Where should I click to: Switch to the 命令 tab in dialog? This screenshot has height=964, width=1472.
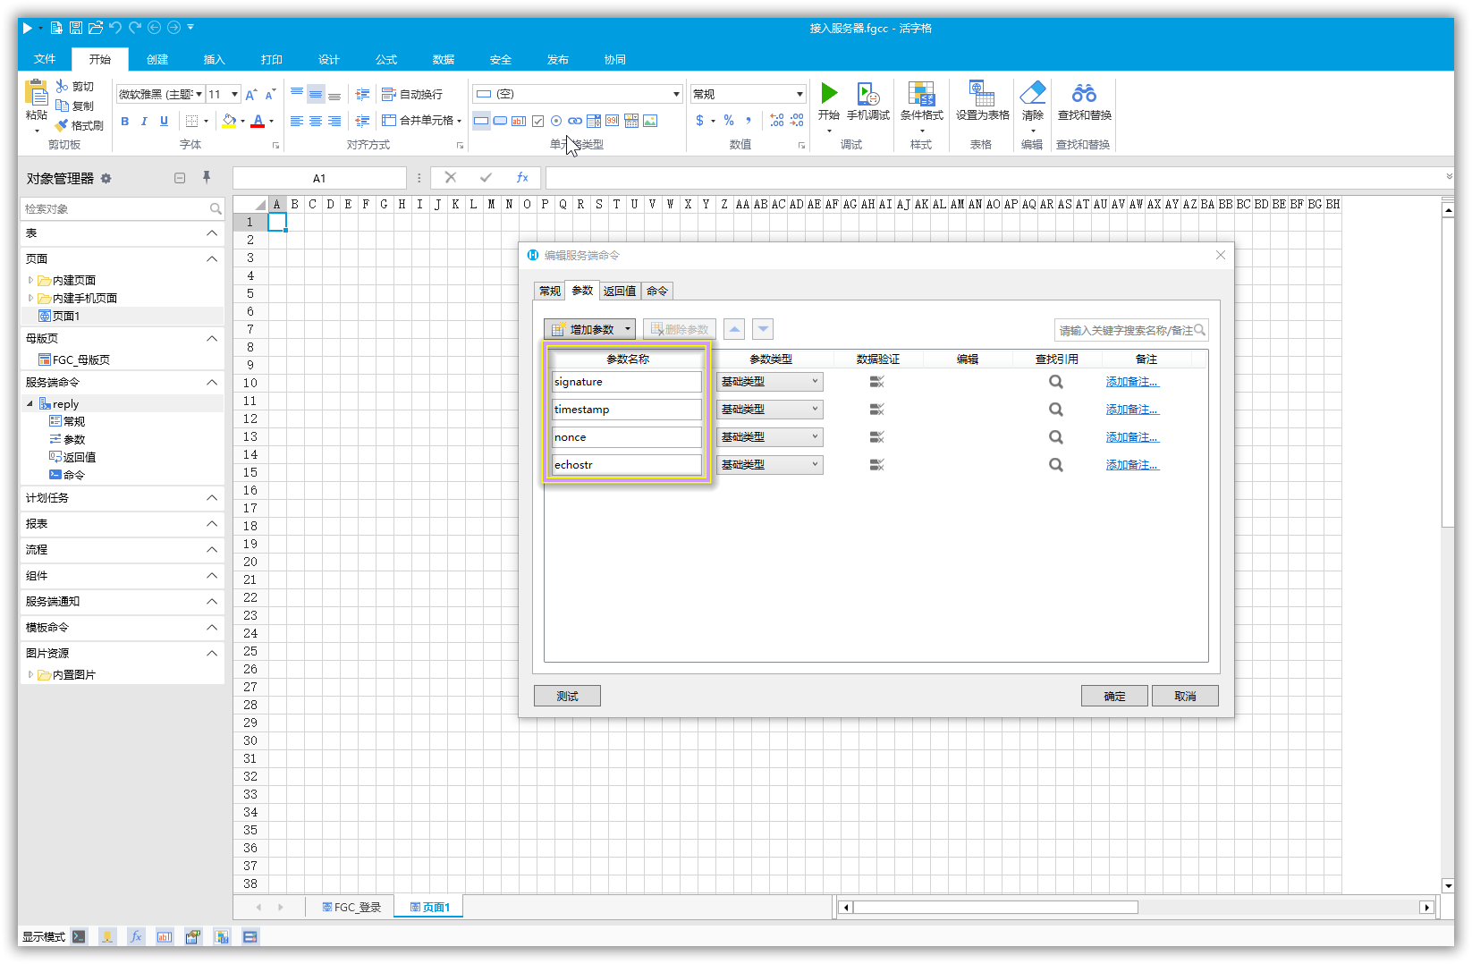tap(657, 291)
